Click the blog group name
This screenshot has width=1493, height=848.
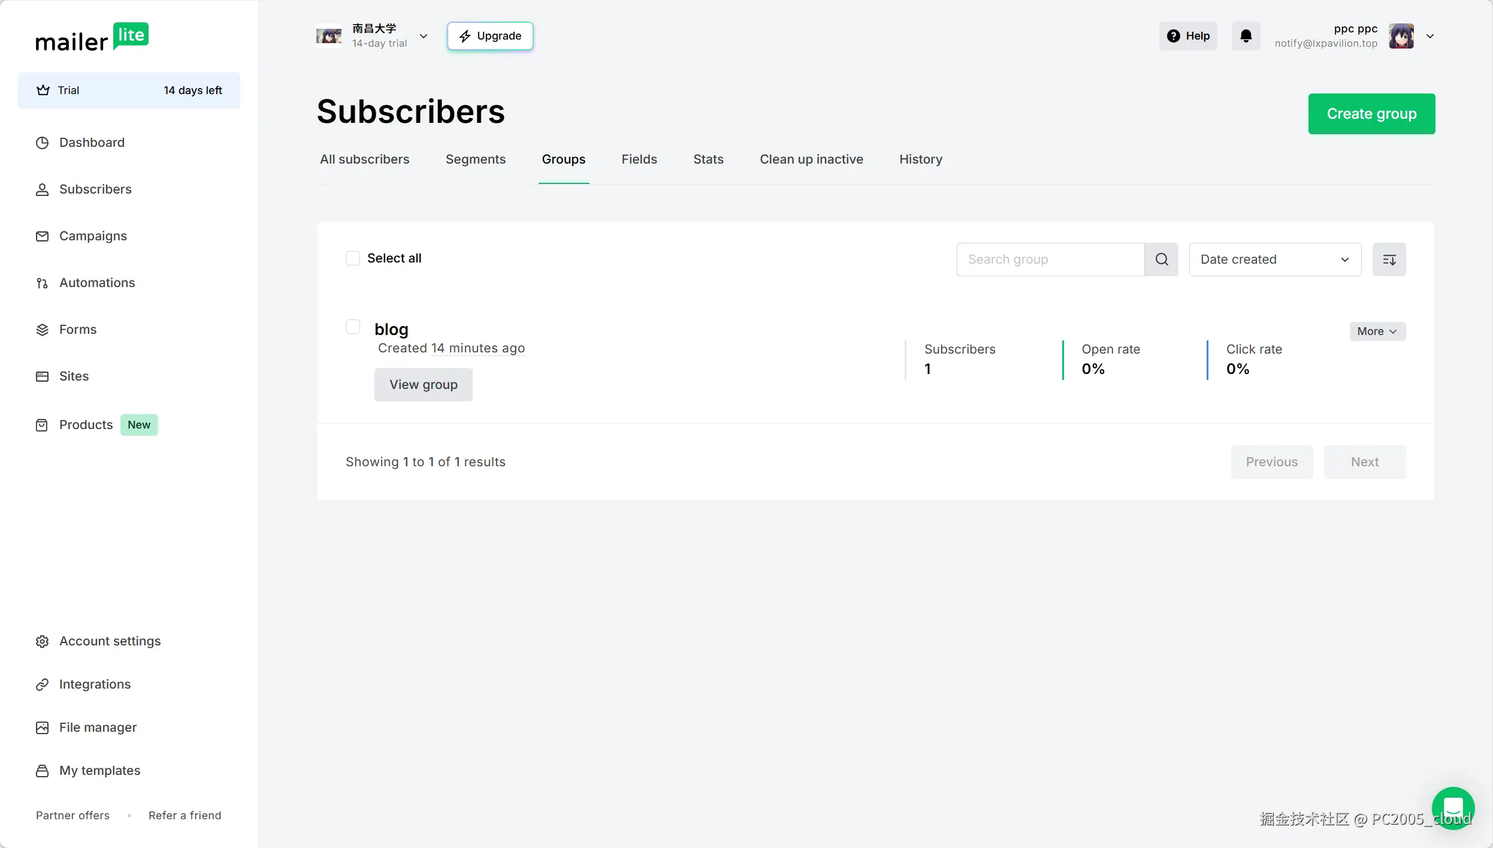(391, 330)
